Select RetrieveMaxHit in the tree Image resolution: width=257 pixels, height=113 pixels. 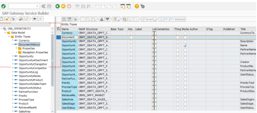click(x=28, y=107)
